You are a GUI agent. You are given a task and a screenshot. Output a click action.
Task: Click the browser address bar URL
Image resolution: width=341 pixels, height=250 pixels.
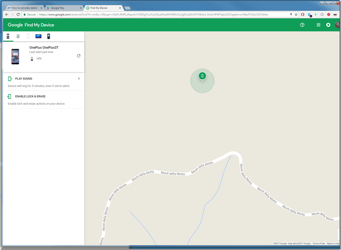[x=153, y=15]
